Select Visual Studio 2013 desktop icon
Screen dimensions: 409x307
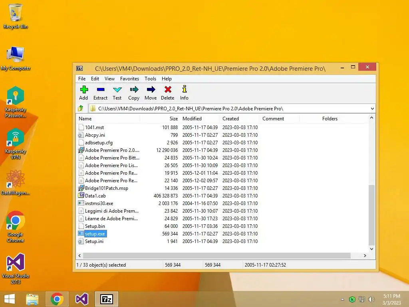click(16, 268)
